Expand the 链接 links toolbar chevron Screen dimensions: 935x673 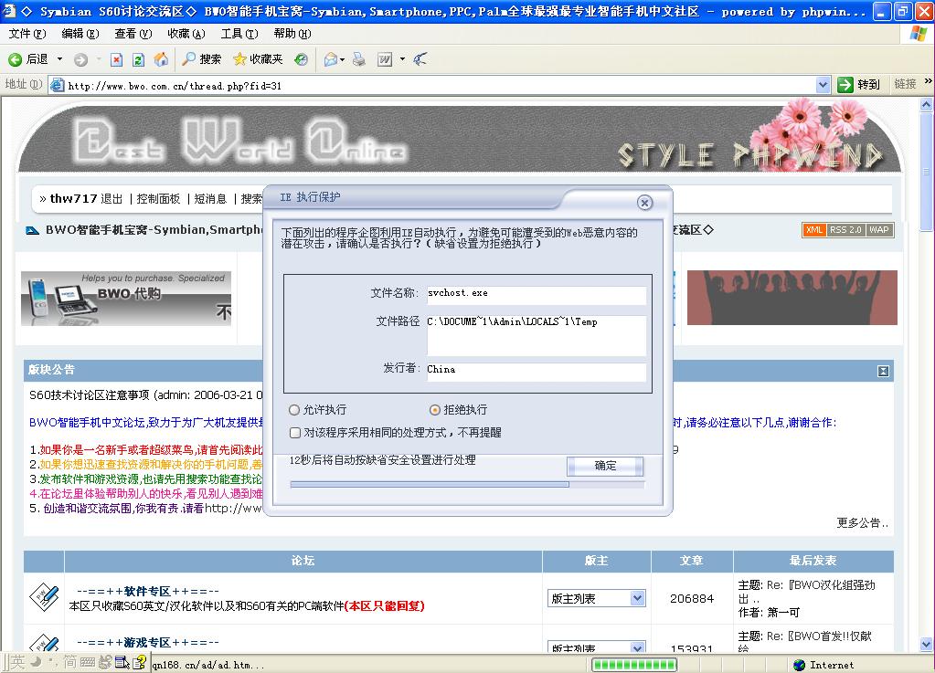point(928,81)
